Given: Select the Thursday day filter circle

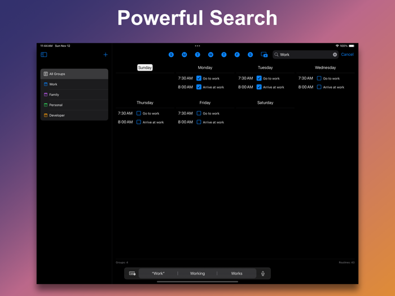Looking at the screenshot, I should pyautogui.click(x=224, y=55).
